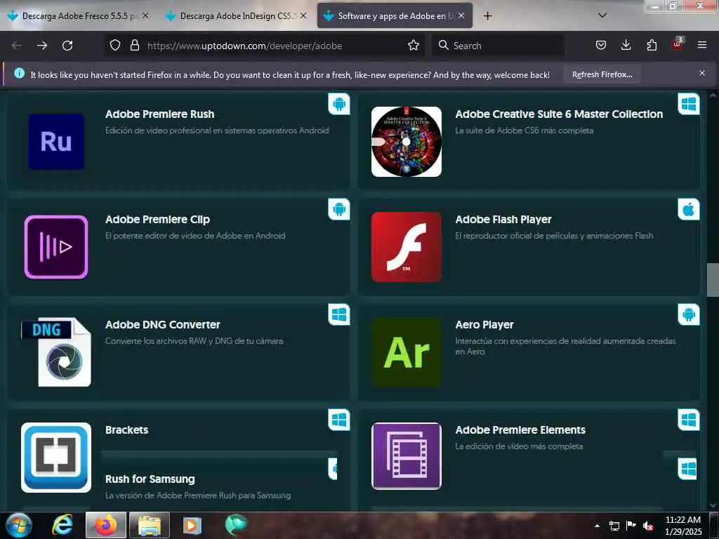719x539 pixels.
Task: Open the Adobe Flash Player icon
Action: pyautogui.click(x=407, y=247)
